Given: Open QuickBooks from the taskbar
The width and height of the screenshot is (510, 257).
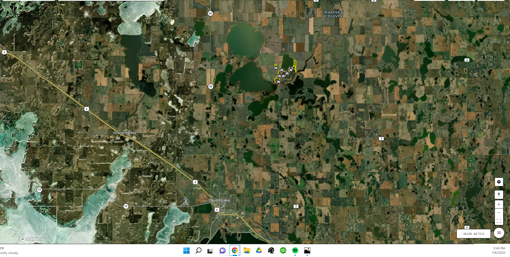Looking at the screenshot, I should coord(283,250).
